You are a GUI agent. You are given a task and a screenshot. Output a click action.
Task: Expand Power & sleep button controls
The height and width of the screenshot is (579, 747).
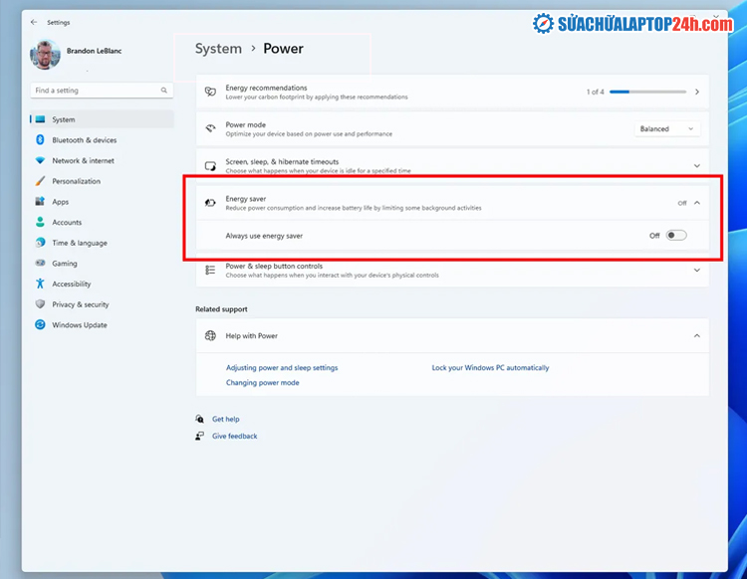click(x=697, y=271)
